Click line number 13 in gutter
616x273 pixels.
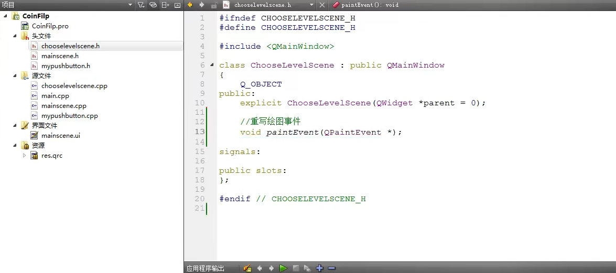200,132
